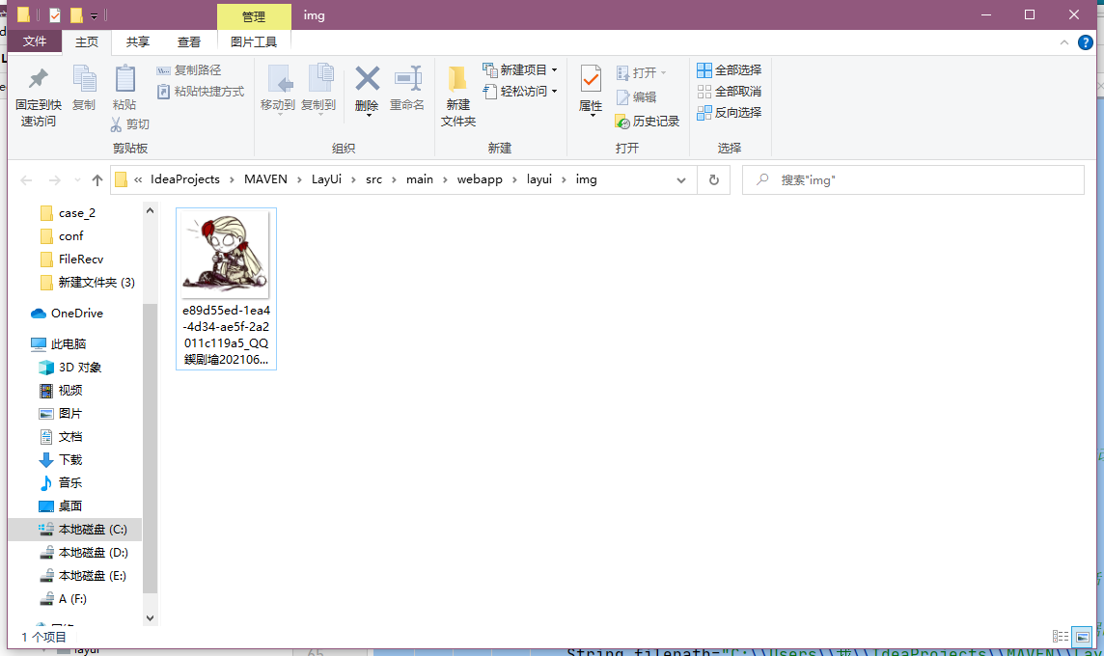Switch to large thumbnails view in status bar
Image resolution: width=1104 pixels, height=656 pixels.
click(1082, 637)
